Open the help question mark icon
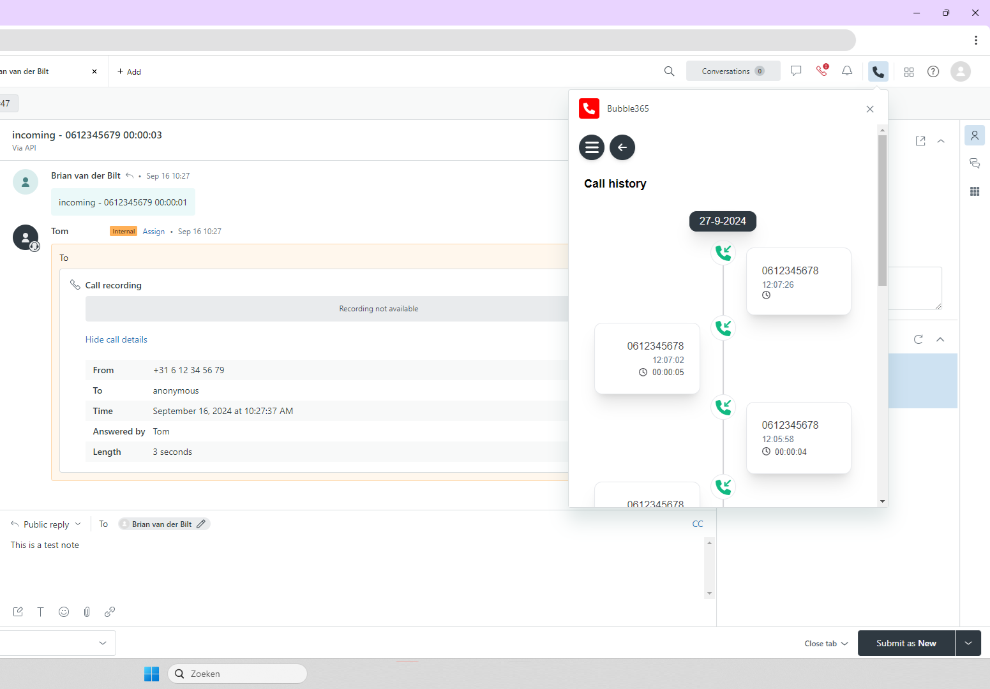990x689 pixels. click(933, 71)
